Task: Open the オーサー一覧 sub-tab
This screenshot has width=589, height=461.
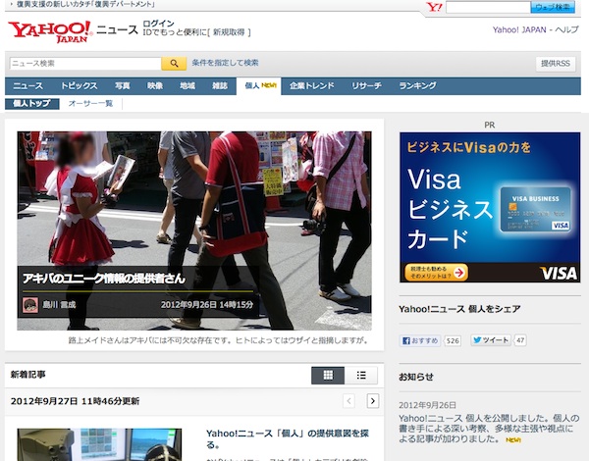Action: click(x=90, y=103)
